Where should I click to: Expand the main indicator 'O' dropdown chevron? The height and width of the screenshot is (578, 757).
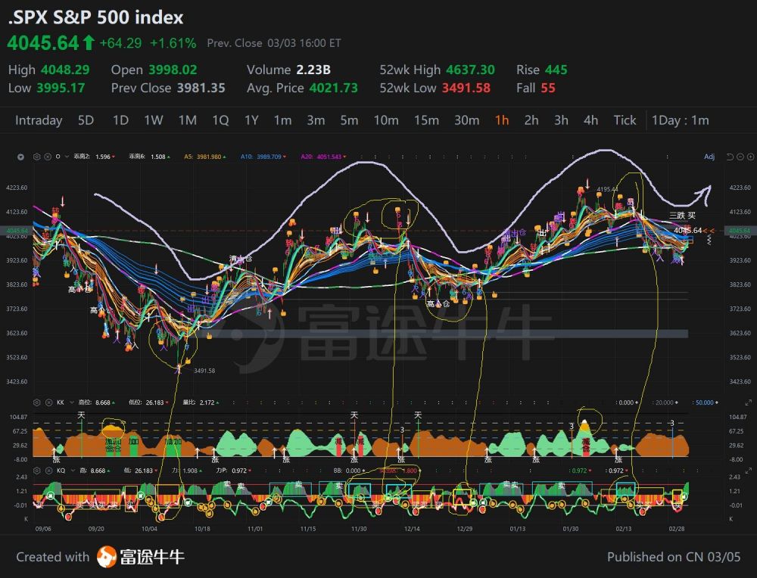[67, 157]
